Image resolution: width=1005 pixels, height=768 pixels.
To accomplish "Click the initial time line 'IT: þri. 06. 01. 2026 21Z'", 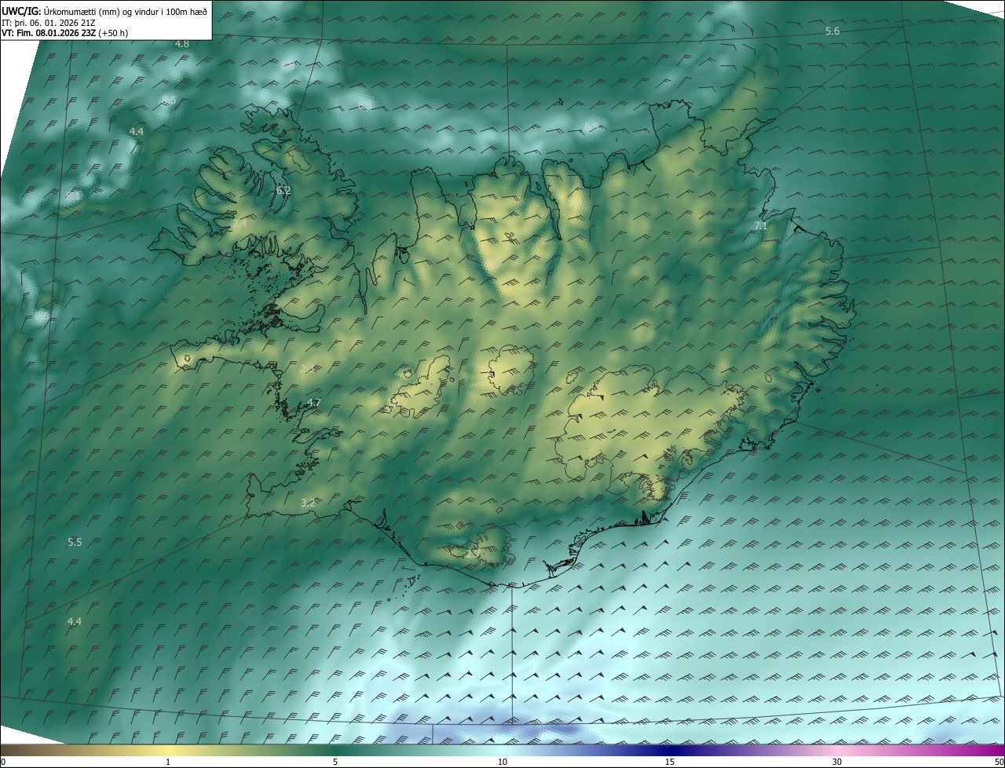I will (x=47, y=23).
